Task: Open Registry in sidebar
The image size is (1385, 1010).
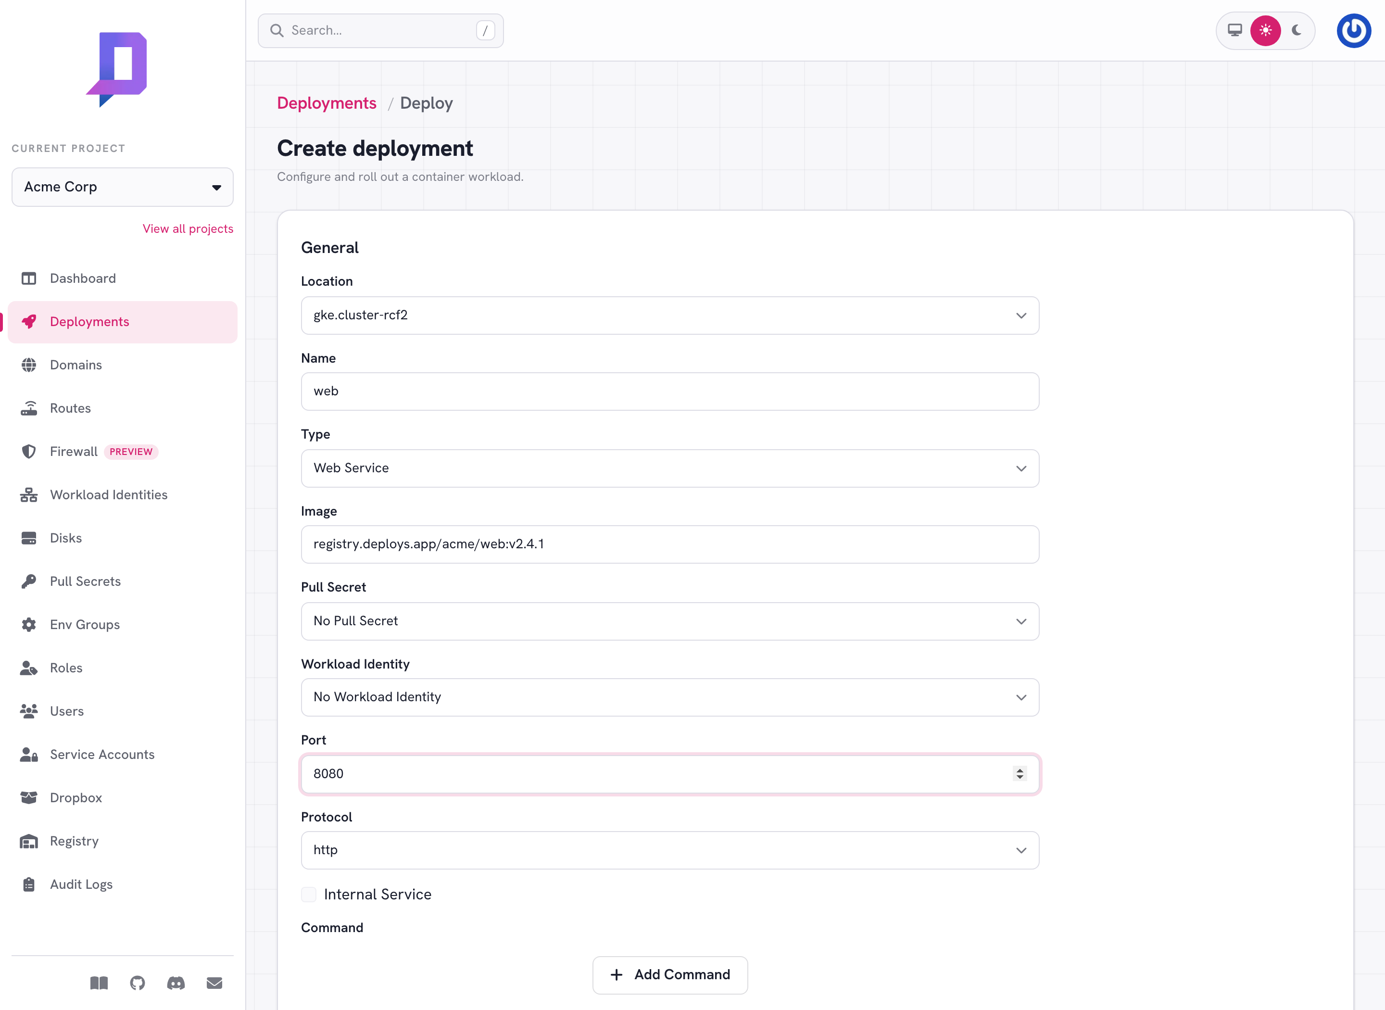Action: (x=123, y=841)
